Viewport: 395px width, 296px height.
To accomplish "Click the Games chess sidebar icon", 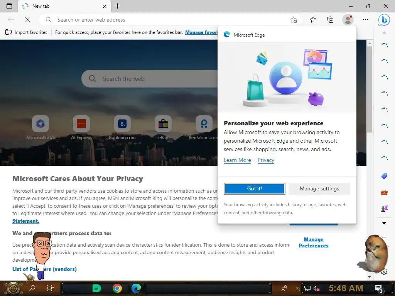I will [x=384, y=209].
